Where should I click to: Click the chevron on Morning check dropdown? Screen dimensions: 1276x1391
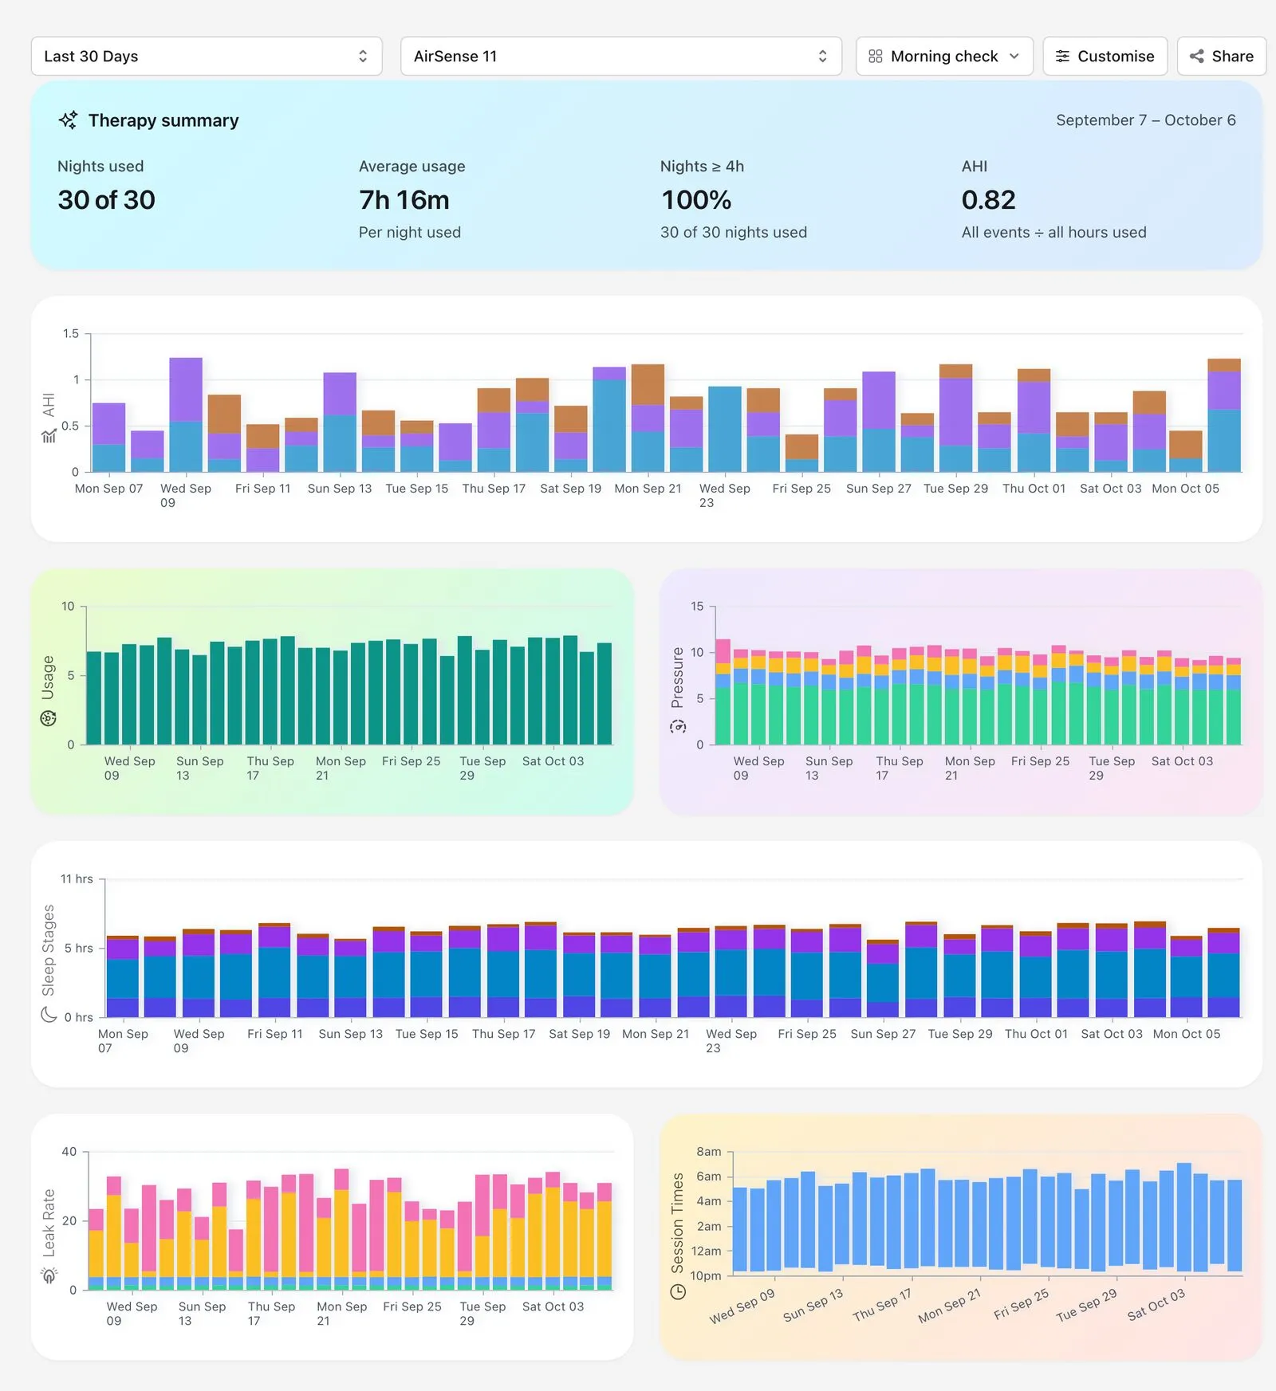click(1014, 57)
